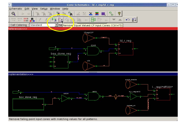Click the greyed previous pattern binary arrow icon
This screenshot has height=124, width=186.
point(20,20)
